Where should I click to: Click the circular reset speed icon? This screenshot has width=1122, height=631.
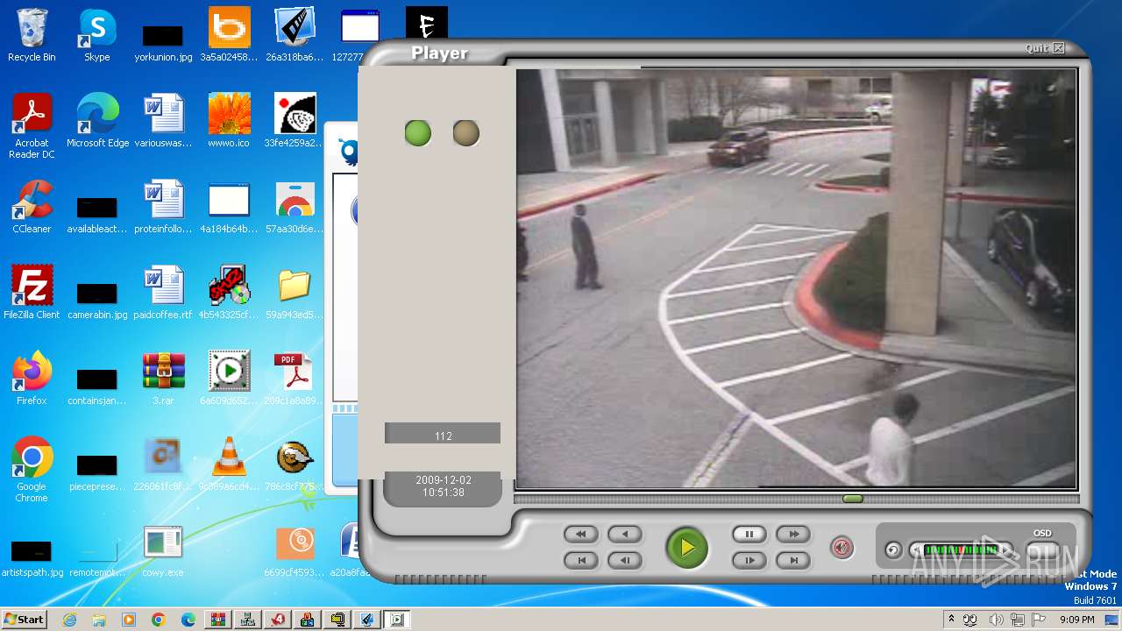892,550
